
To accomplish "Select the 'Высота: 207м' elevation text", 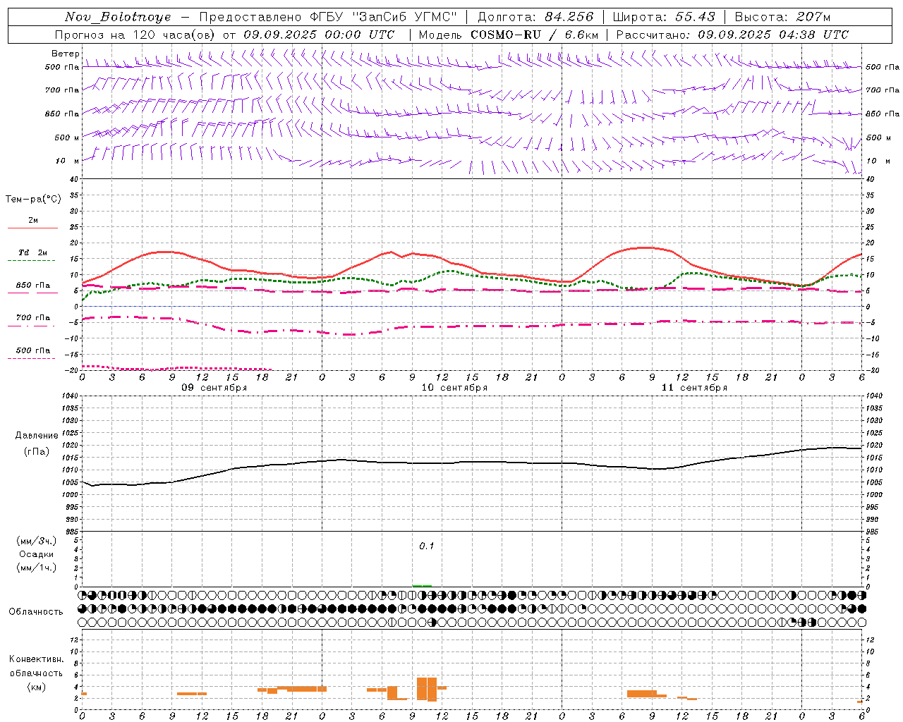I will click(x=782, y=17).
